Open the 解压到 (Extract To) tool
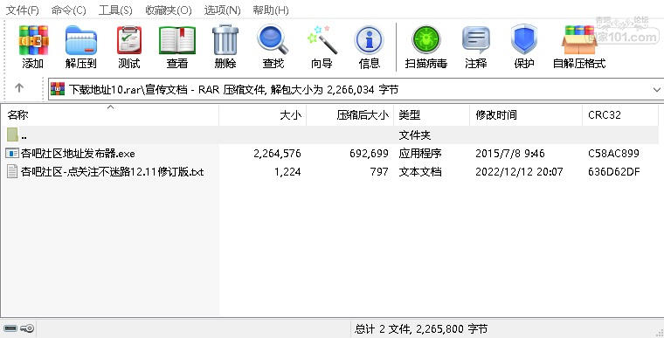This screenshot has width=664, height=338. [81, 40]
